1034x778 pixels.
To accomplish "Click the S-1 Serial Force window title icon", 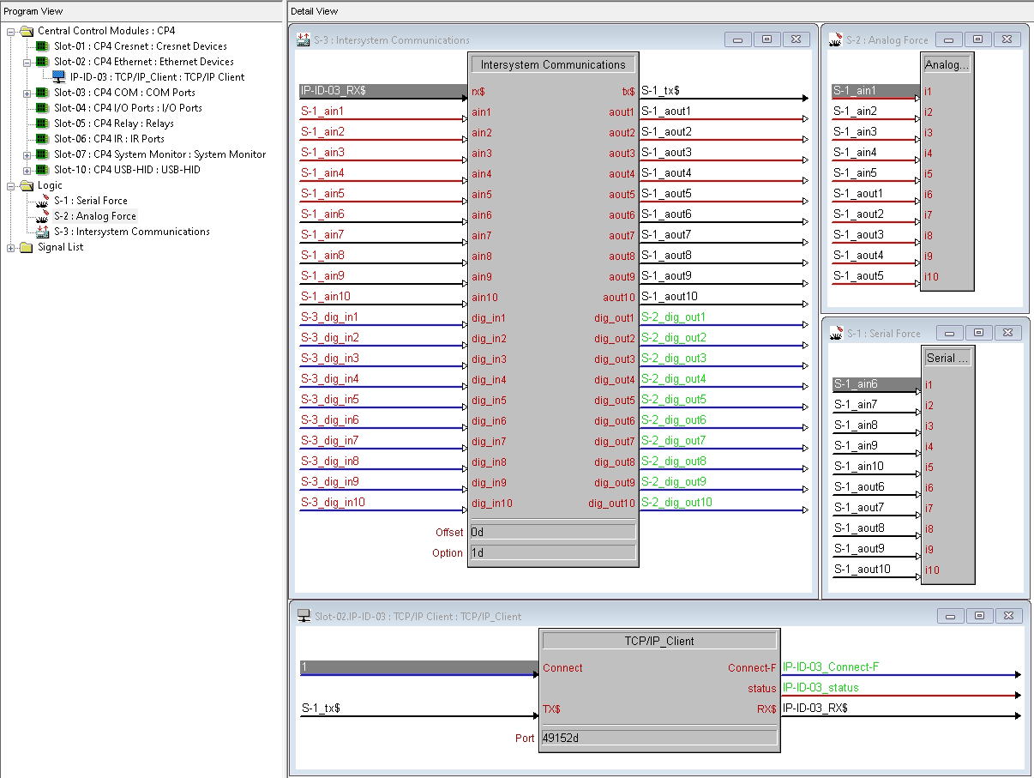I will 838,334.
